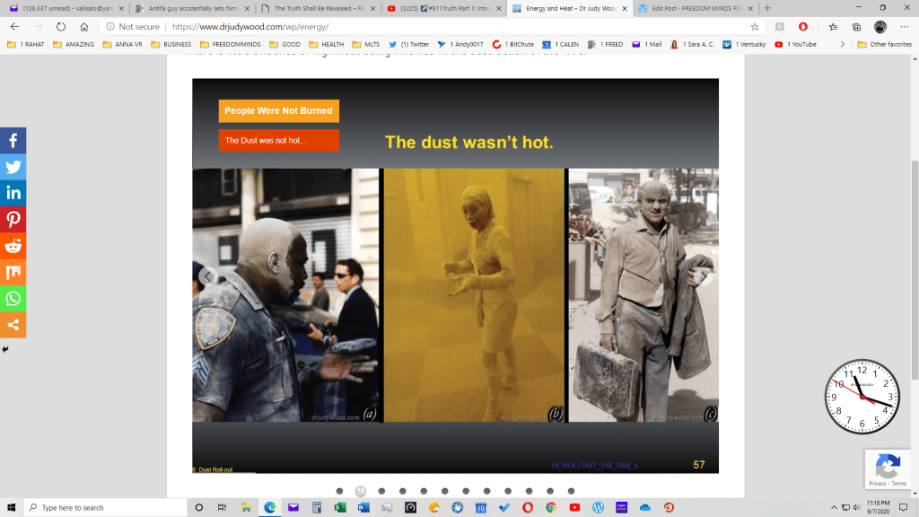Select the first slideshow pagination dot
The image size is (919, 517).
(x=339, y=491)
